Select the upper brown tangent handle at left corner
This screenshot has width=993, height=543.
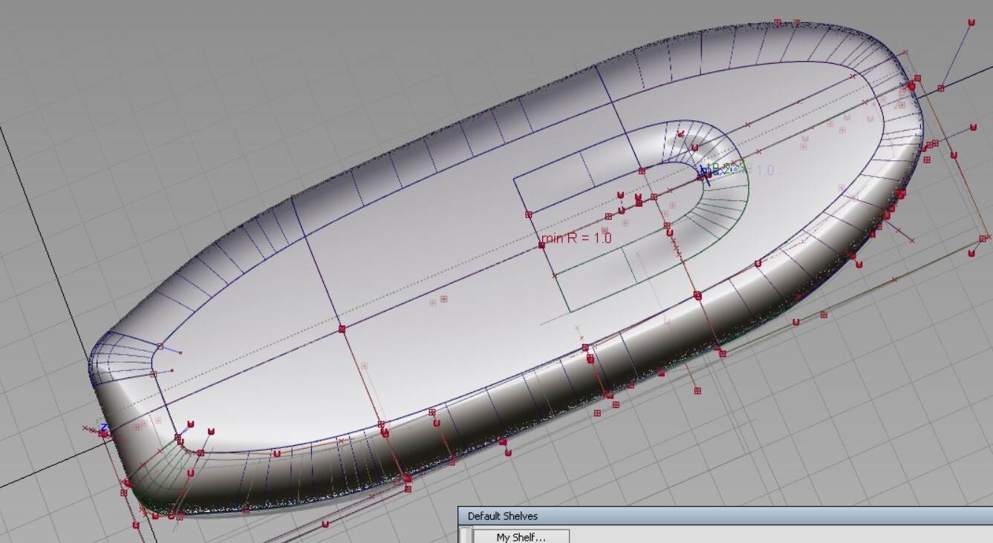click(180, 353)
